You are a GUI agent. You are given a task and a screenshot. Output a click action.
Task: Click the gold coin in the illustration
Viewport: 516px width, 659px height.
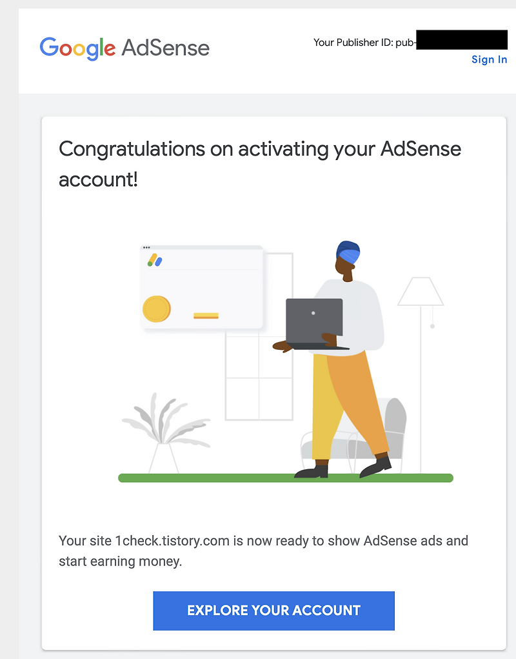[x=157, y=309]
